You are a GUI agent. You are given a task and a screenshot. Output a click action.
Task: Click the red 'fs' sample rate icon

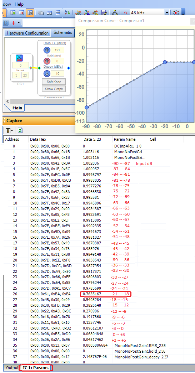click(126, 13)
